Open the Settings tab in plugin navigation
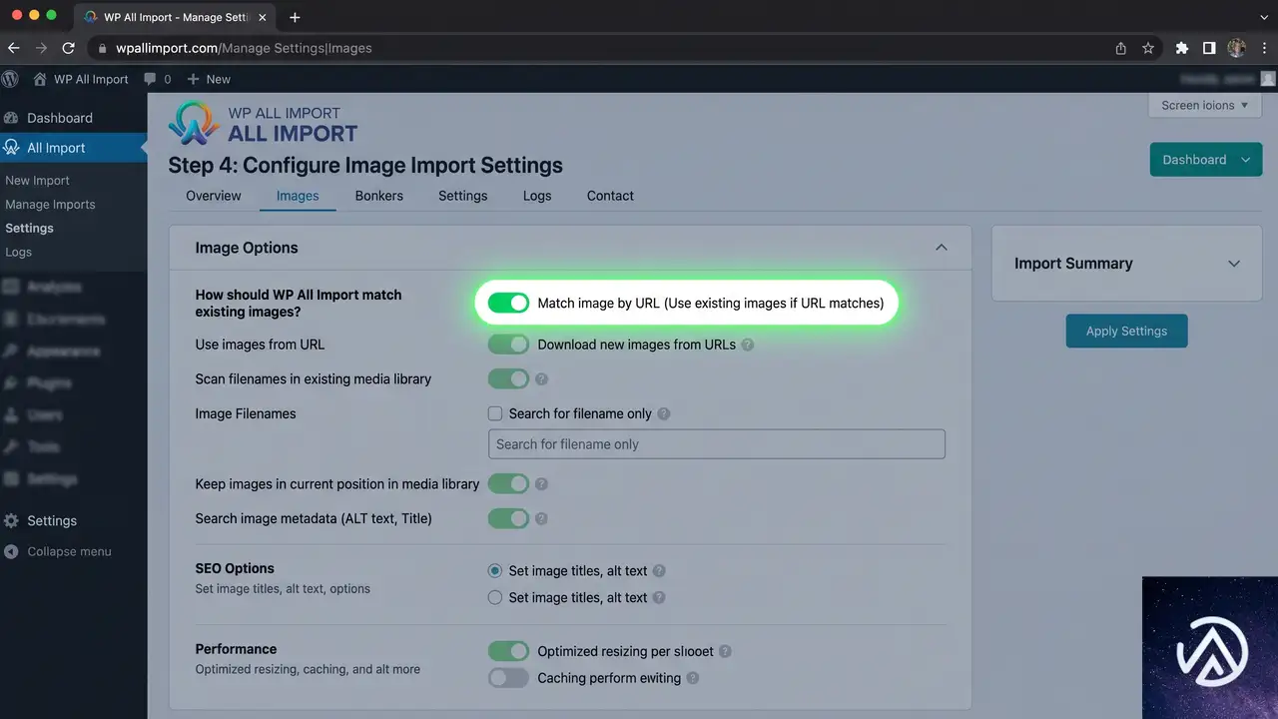The height and width of the screenshot is (719, 1278). pos(463,196)
